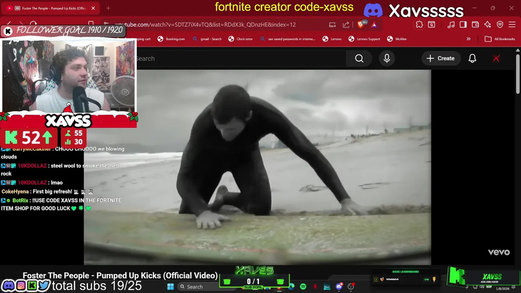Open the gmail - Search bookmark
The width and height of the screenshot is (521, 293).
[x=207, y=39]
